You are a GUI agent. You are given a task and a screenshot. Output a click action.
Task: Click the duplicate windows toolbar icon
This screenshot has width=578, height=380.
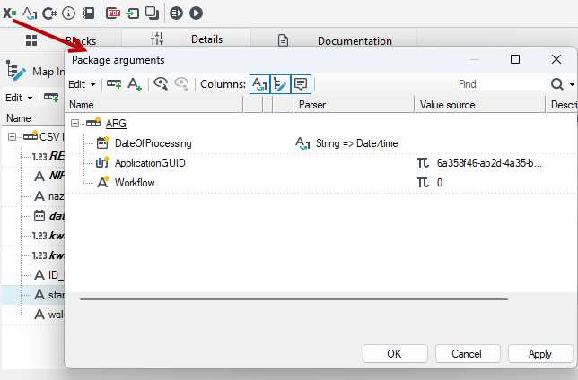(152, 13)
